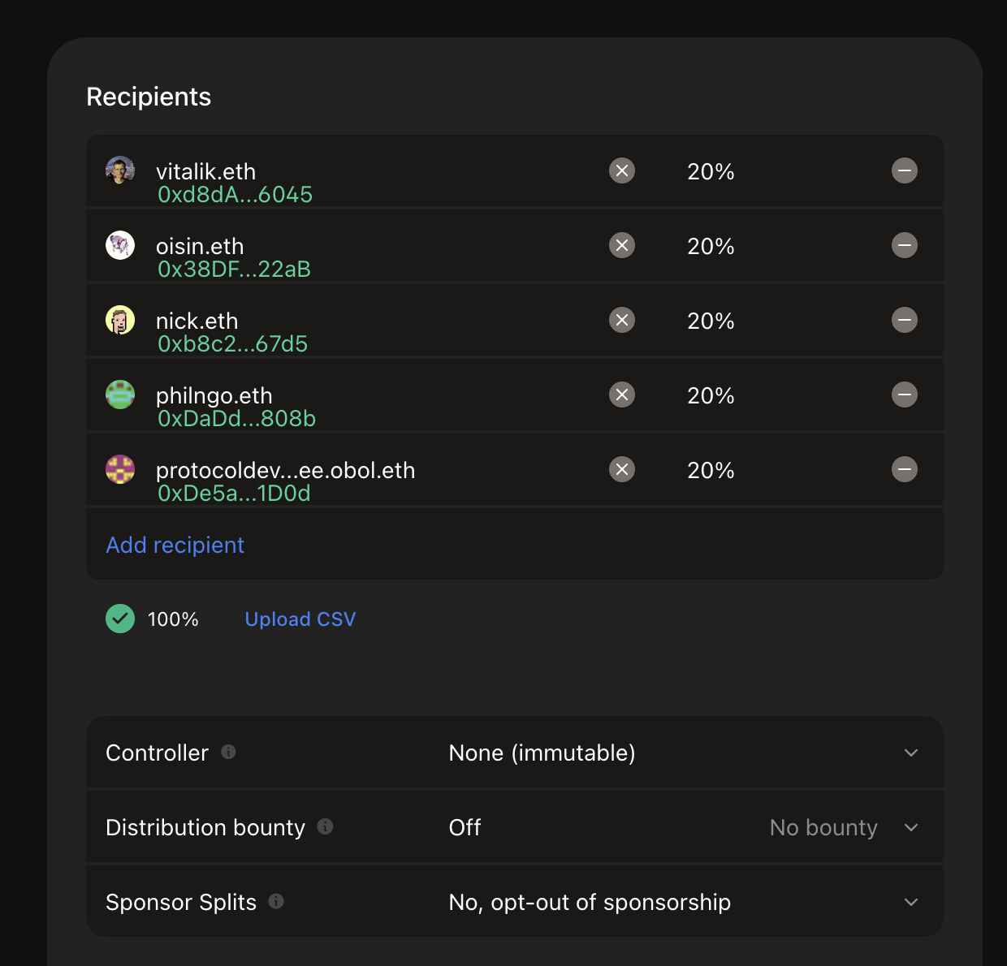Show info for Distribution bounty

pos(326,826)
